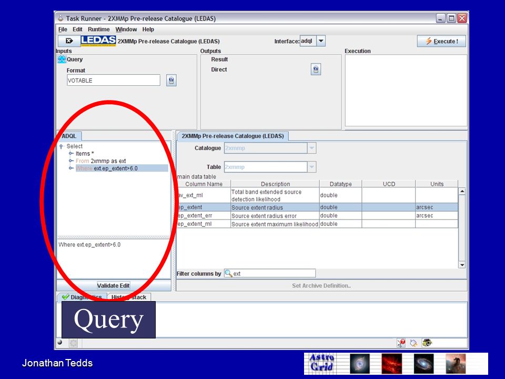The width and height of the screenshot is (505, 379).
Task: Select the ADQL tab
Action: tap(69, 136)
